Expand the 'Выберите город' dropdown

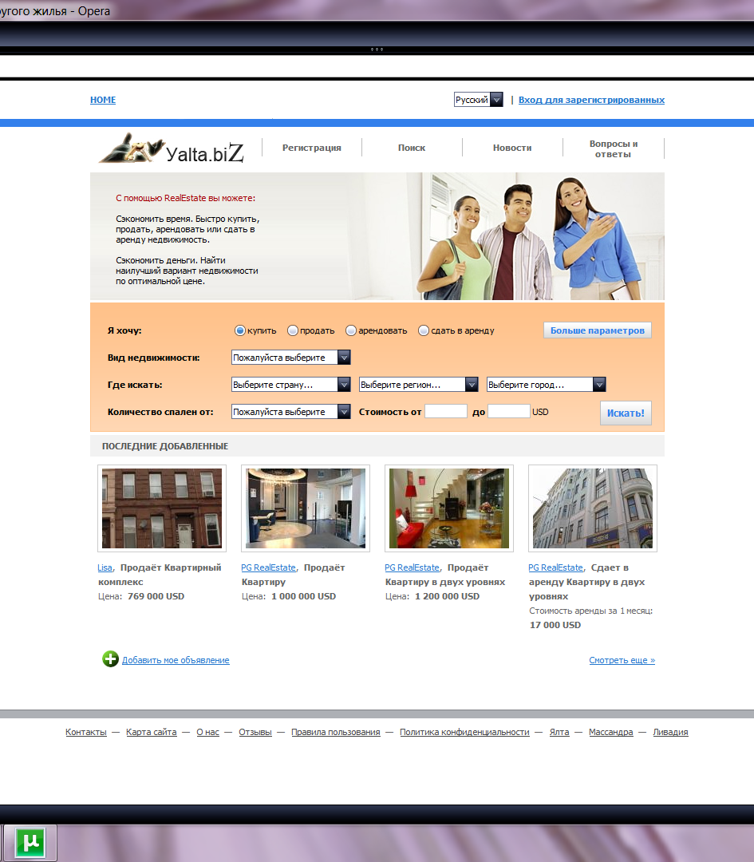[x=547, y=384]
